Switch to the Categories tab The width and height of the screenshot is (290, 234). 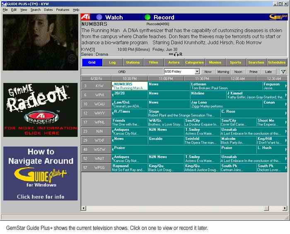[x=194, y=62]
